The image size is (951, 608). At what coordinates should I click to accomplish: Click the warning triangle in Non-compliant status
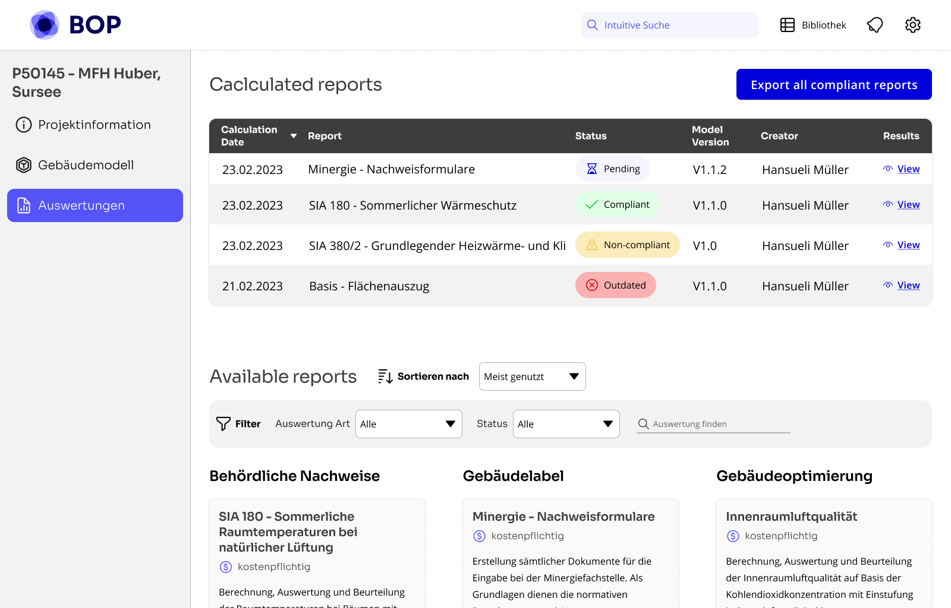point(592,245)
